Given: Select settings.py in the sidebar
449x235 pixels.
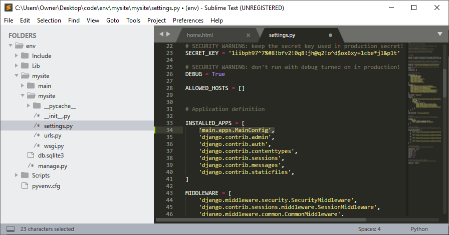Looking at the screenshot, I should [x=59, y=126].
